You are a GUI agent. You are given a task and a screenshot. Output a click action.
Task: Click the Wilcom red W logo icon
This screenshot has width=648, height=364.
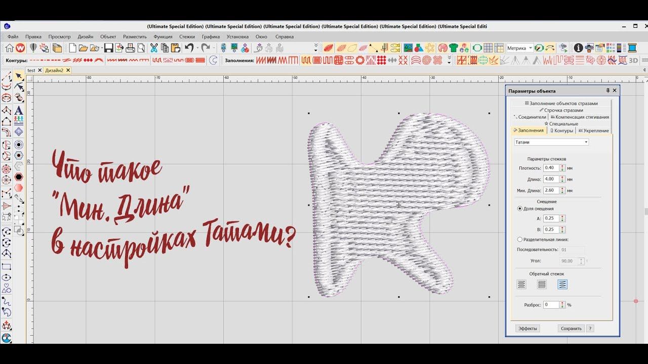(x=20, y=48)
